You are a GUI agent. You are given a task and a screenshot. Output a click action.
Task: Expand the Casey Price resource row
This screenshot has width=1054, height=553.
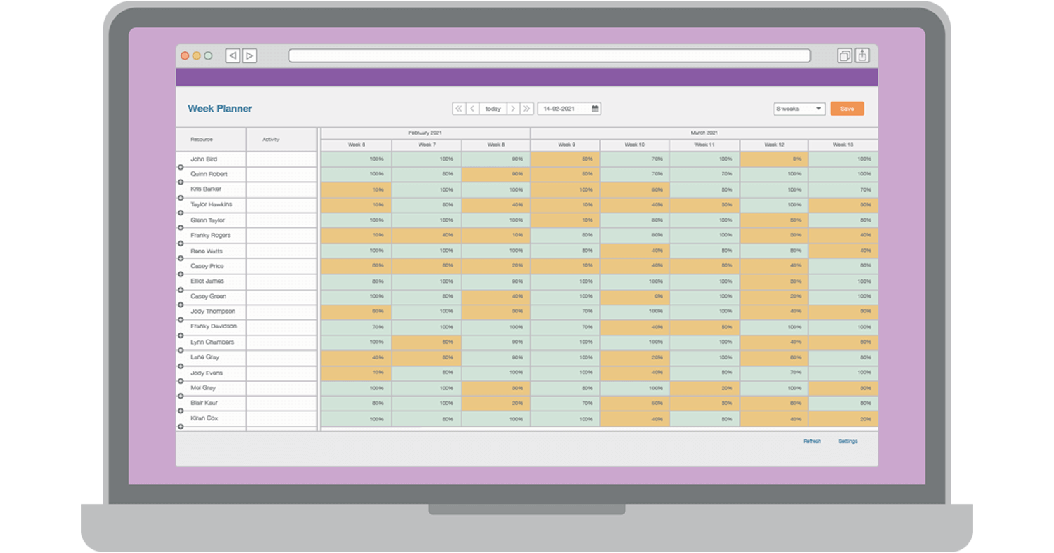pos(181,274)
